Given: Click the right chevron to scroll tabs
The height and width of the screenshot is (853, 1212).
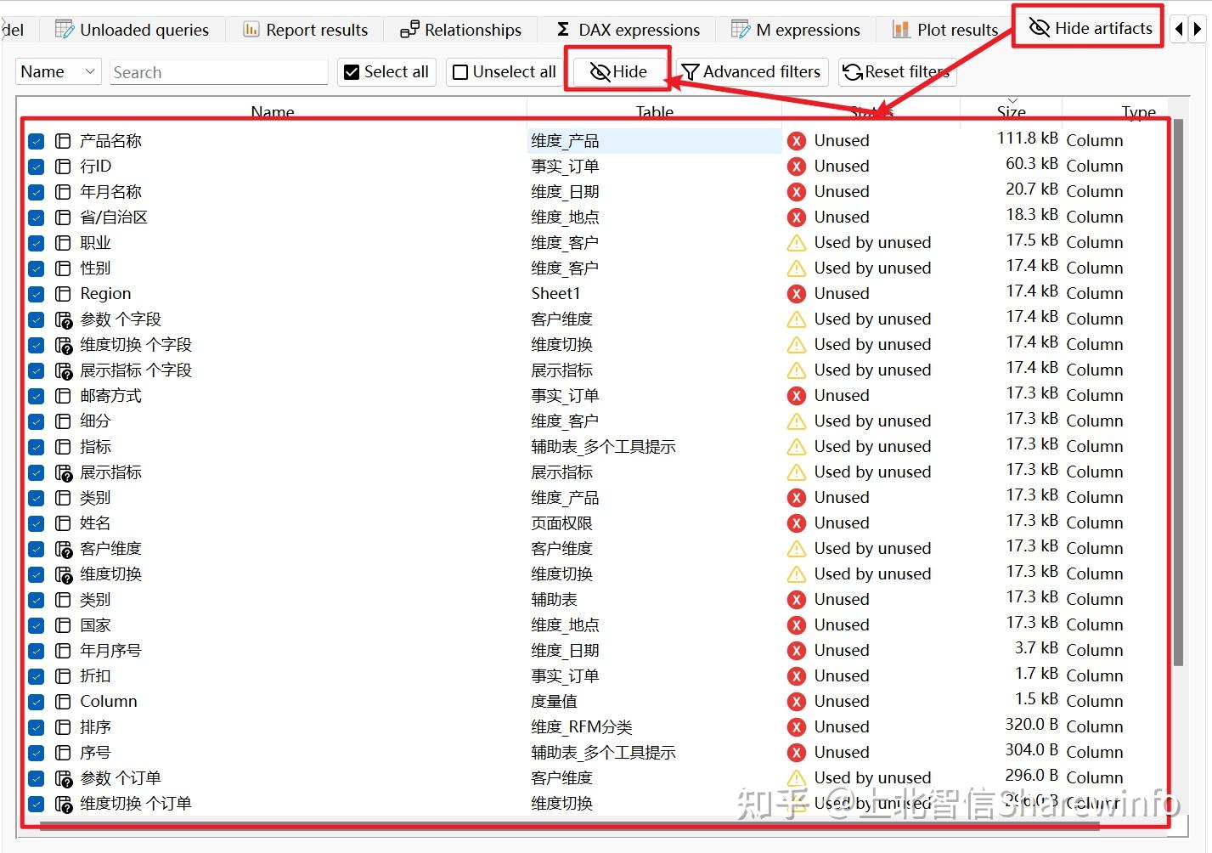Looking at the screenshot, I should tap(1198, 28).
